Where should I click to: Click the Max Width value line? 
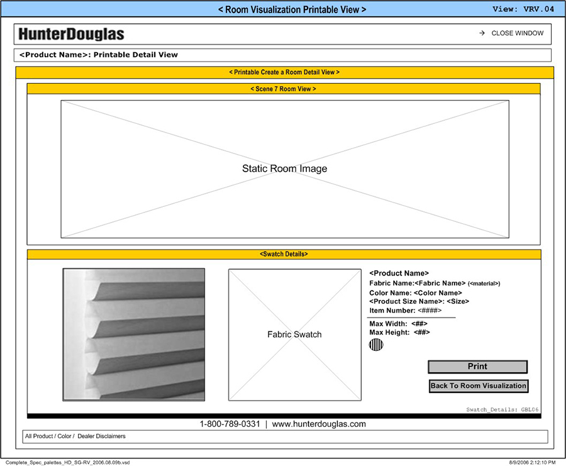(x=398, y=324)
